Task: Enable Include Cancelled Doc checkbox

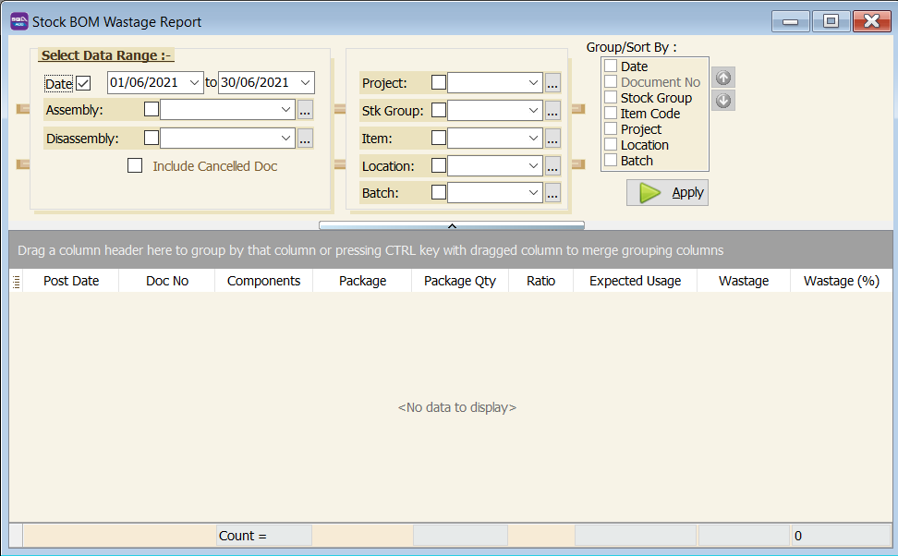Action: 135,166
